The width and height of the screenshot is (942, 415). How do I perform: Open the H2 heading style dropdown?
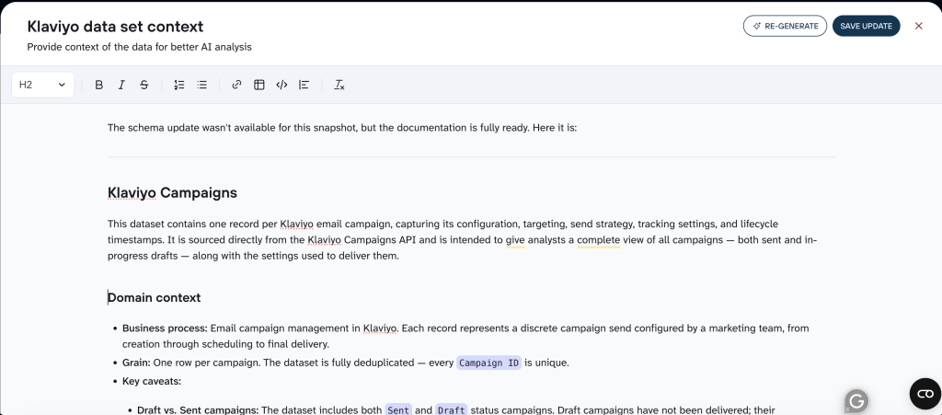[42, 85]
